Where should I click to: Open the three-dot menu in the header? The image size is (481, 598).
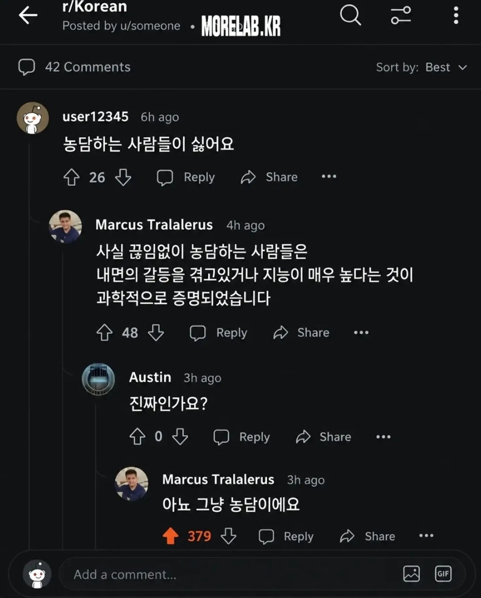click(456, 15)
